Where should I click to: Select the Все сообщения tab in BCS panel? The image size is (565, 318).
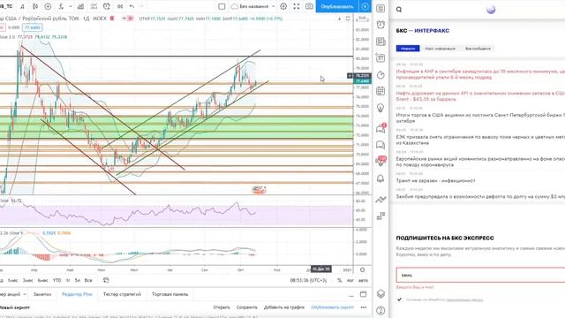(478, 49)
